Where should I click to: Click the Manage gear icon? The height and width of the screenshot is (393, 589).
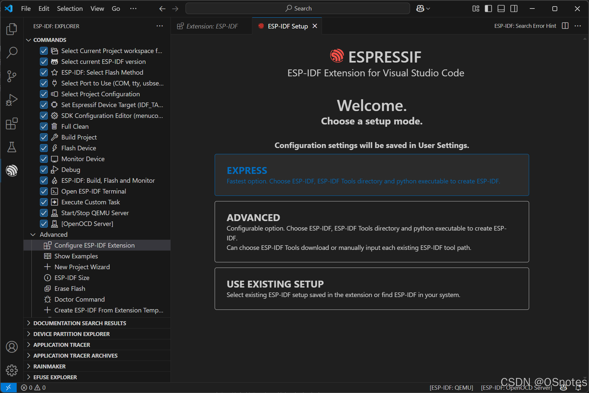tap(12, 370)
